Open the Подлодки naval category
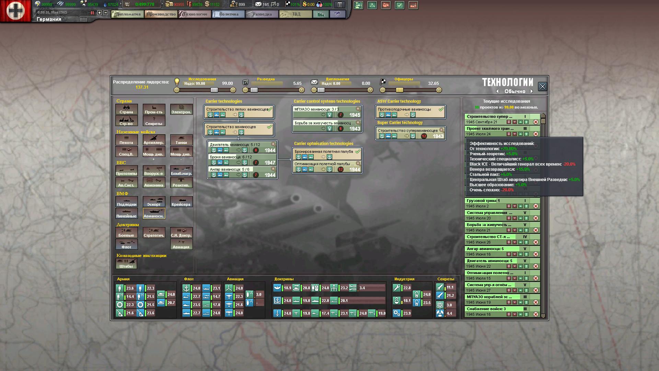This screenshot has width=659, height=371. tap(126, 202)
